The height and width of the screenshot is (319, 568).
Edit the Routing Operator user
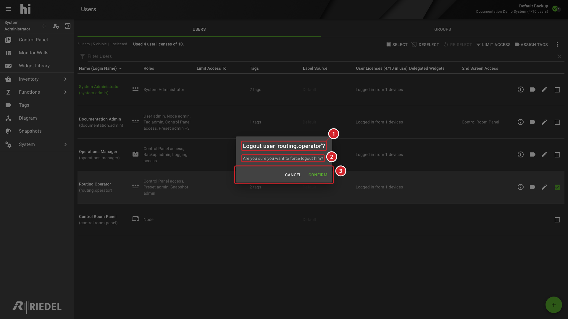[x=544, y=187]
